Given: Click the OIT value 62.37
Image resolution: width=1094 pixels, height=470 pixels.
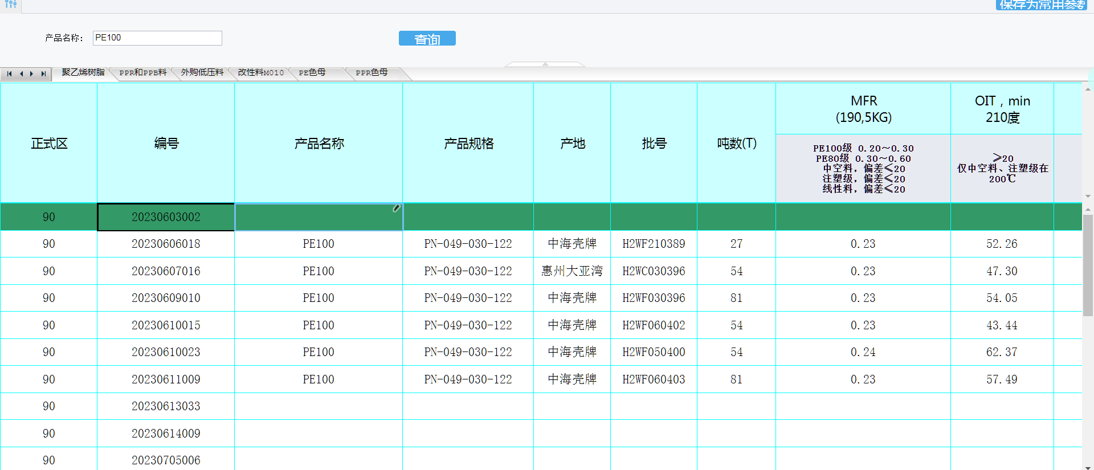Looking at the screenshot, I should (1002, 352).
